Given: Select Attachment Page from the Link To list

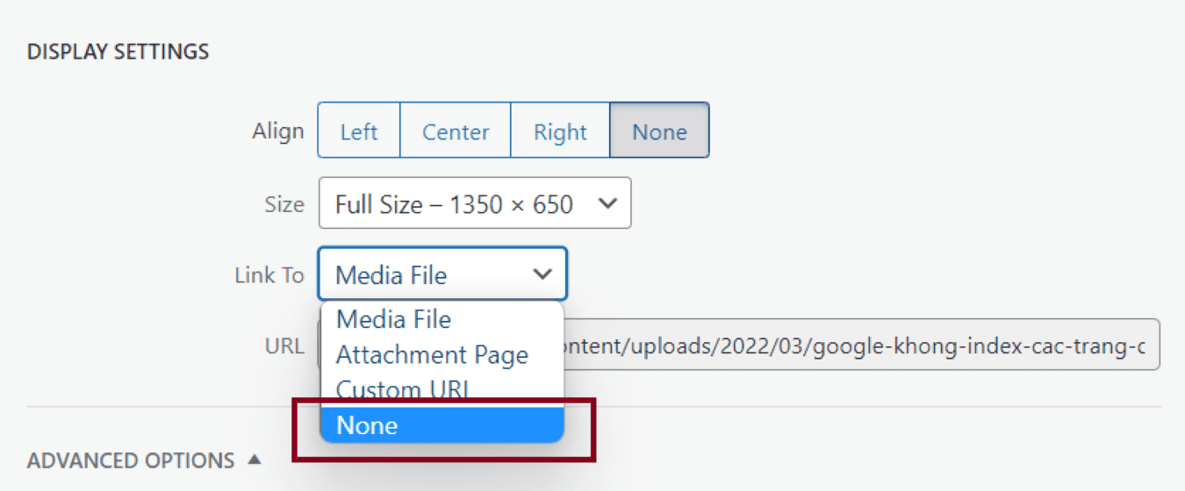Looking at the screenshot, I should click(432, 355).
